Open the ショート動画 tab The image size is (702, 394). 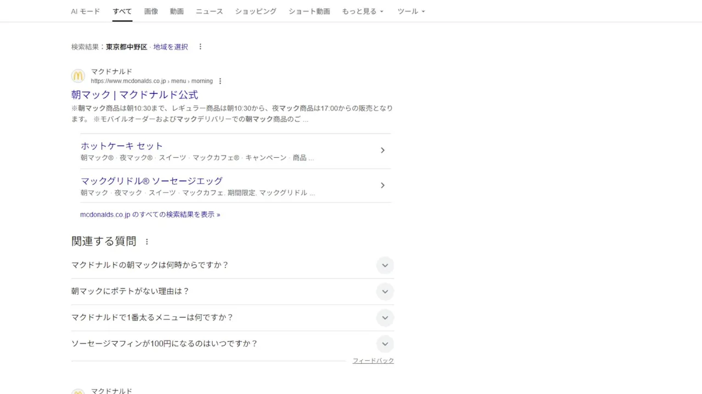pyautogui.click(x=309, y=11)
